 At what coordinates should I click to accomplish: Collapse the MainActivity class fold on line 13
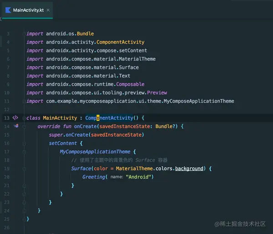pos(24,118)
